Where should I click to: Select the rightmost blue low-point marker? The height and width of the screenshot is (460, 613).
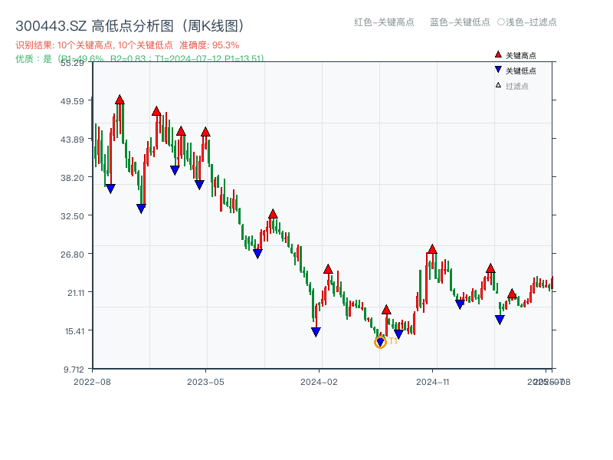(x=500, y=320)
